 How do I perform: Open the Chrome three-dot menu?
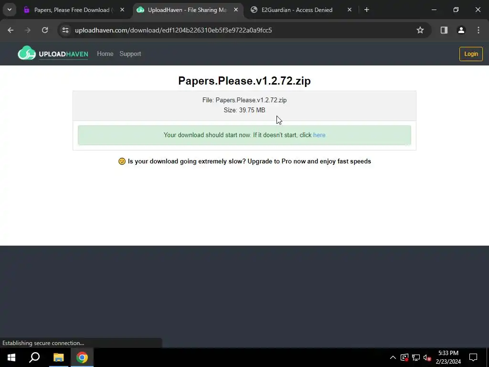tap(478, 30)
